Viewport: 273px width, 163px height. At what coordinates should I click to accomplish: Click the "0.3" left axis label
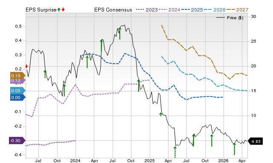[x=18, y=55]
